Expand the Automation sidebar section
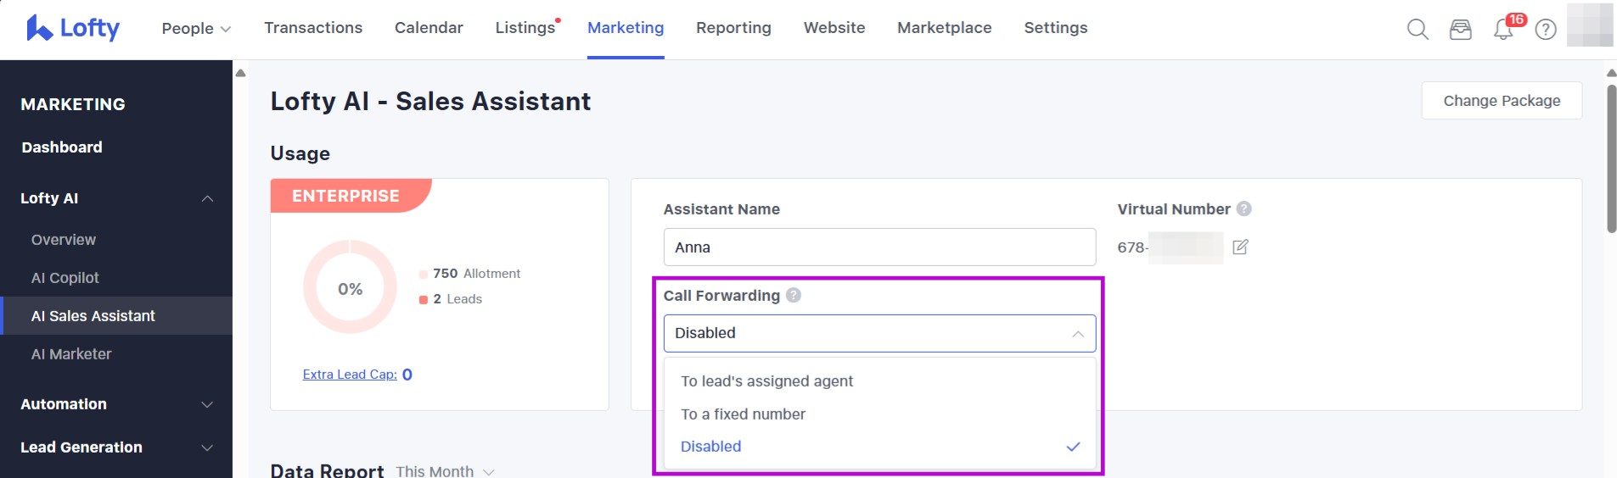 click(x=116, y=404)
